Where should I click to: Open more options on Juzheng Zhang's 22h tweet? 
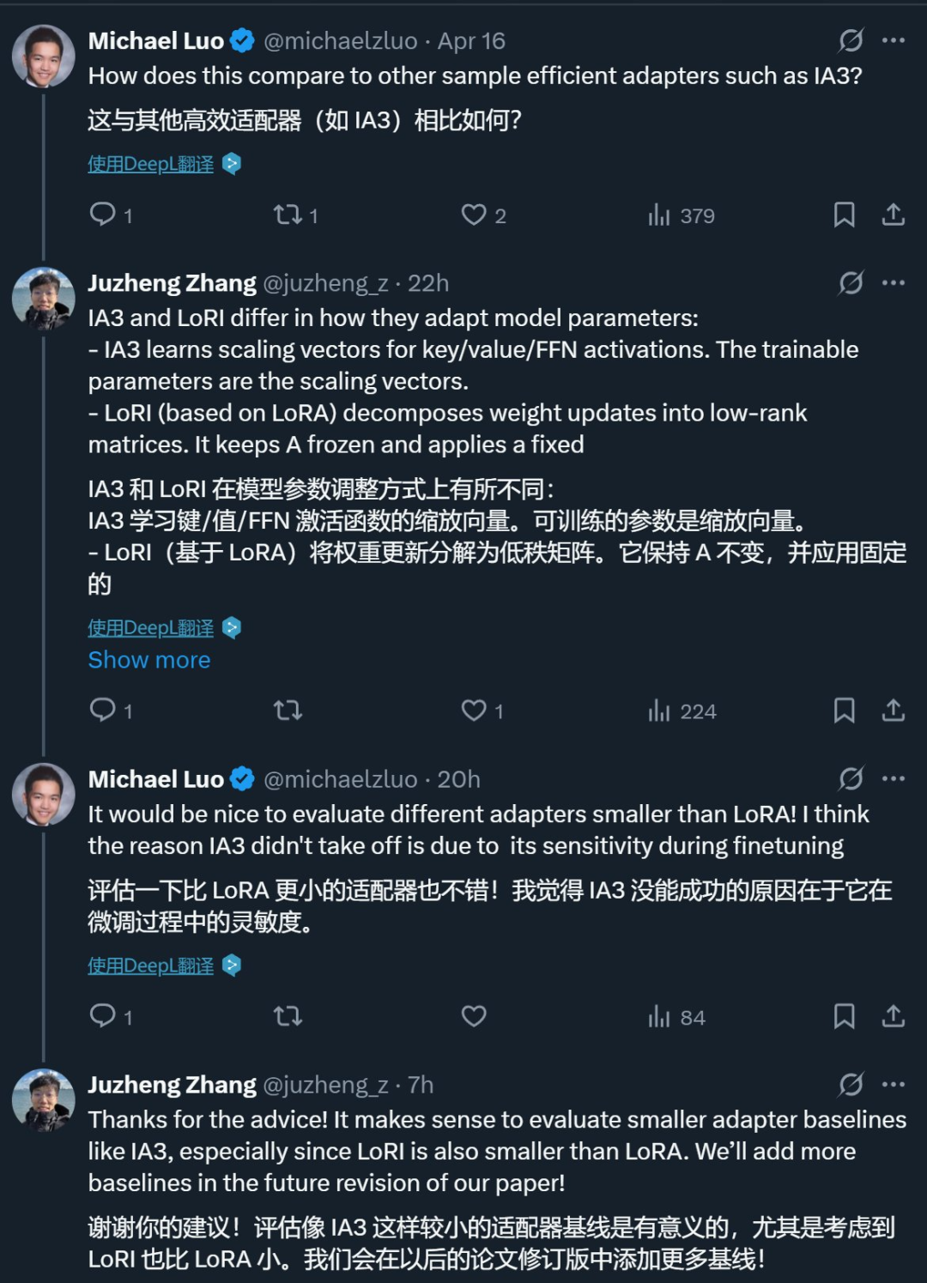[894, 282]
